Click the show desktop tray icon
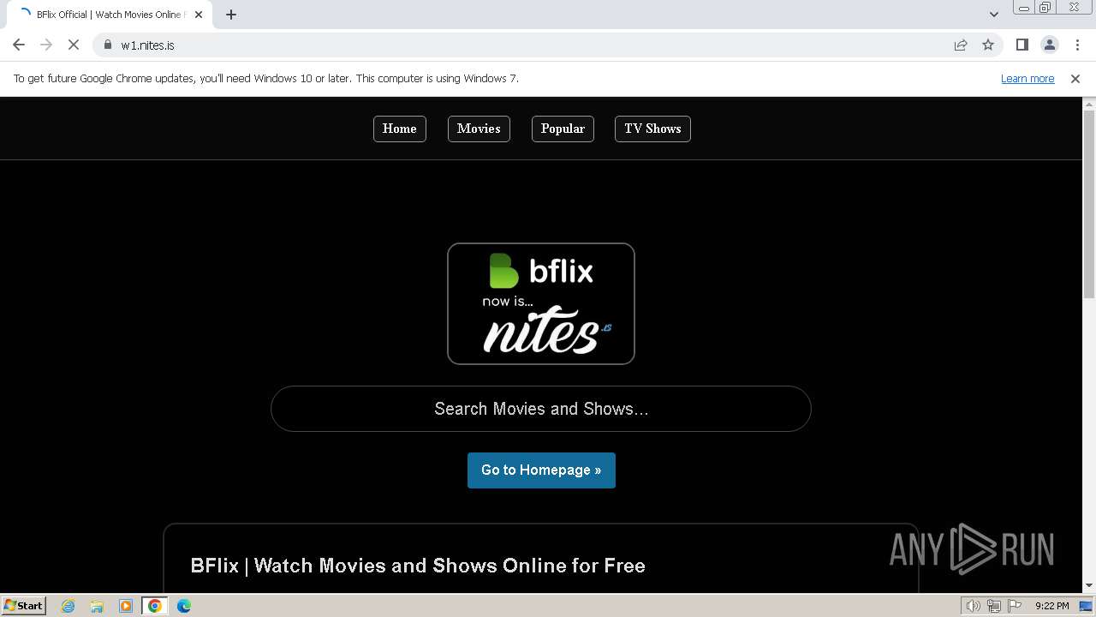The width and height of the screenshot is (1096, 617). [x=1086, y=606]
